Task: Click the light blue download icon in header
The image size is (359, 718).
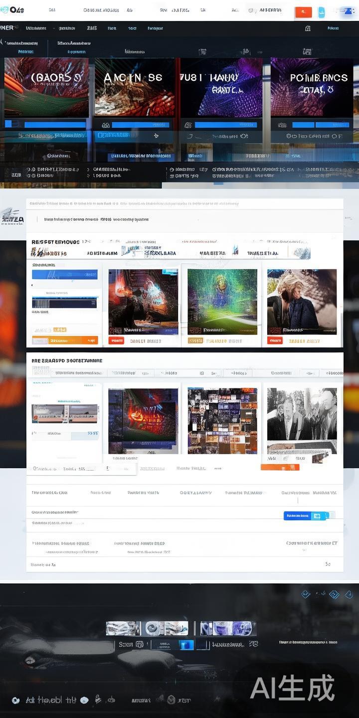Action: [322, 12]
